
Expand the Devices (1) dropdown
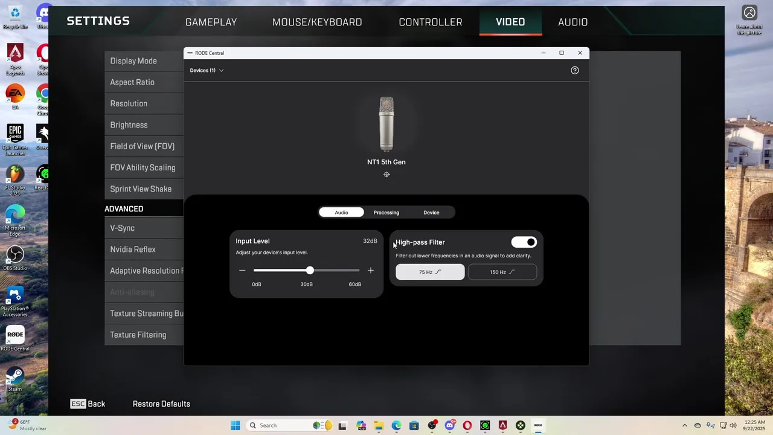tap(207, 70)
